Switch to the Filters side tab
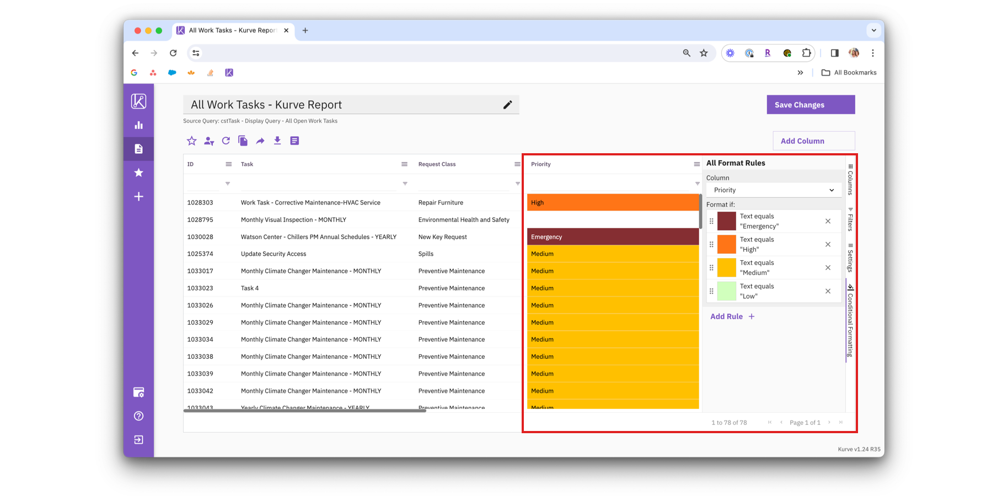Image resolution: width=1008 pixels, height=496 pixels. [x=850, y=220]
